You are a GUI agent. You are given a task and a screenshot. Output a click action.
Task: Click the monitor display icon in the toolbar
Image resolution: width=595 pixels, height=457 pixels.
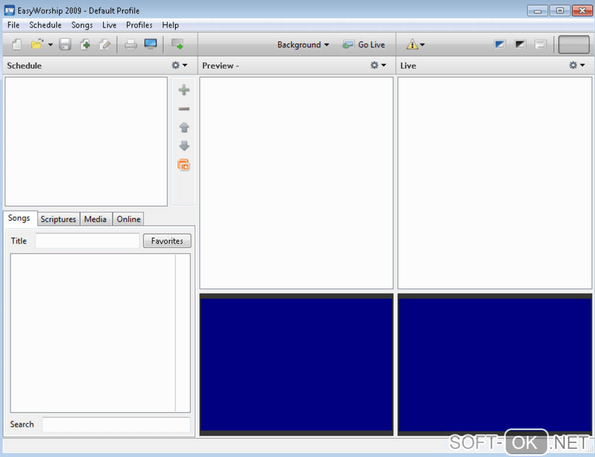point(150,44)
